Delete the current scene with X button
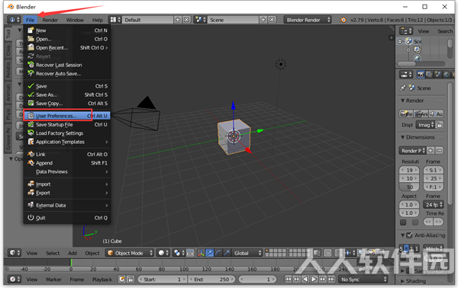Viewport: 458px width, 288px height. click(272, 20)
